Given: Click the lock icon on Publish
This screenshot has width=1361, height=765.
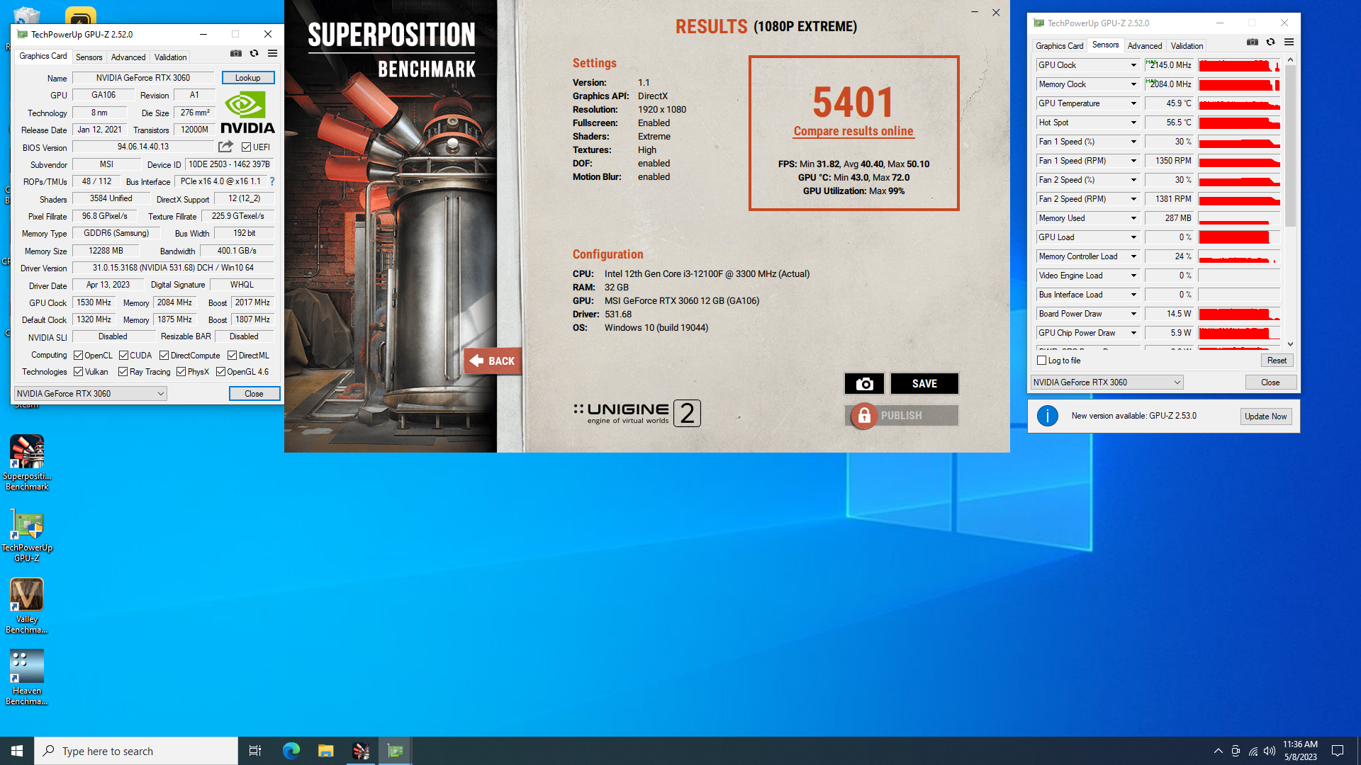Looking at the screenshot, I should [x=864, y=416].
